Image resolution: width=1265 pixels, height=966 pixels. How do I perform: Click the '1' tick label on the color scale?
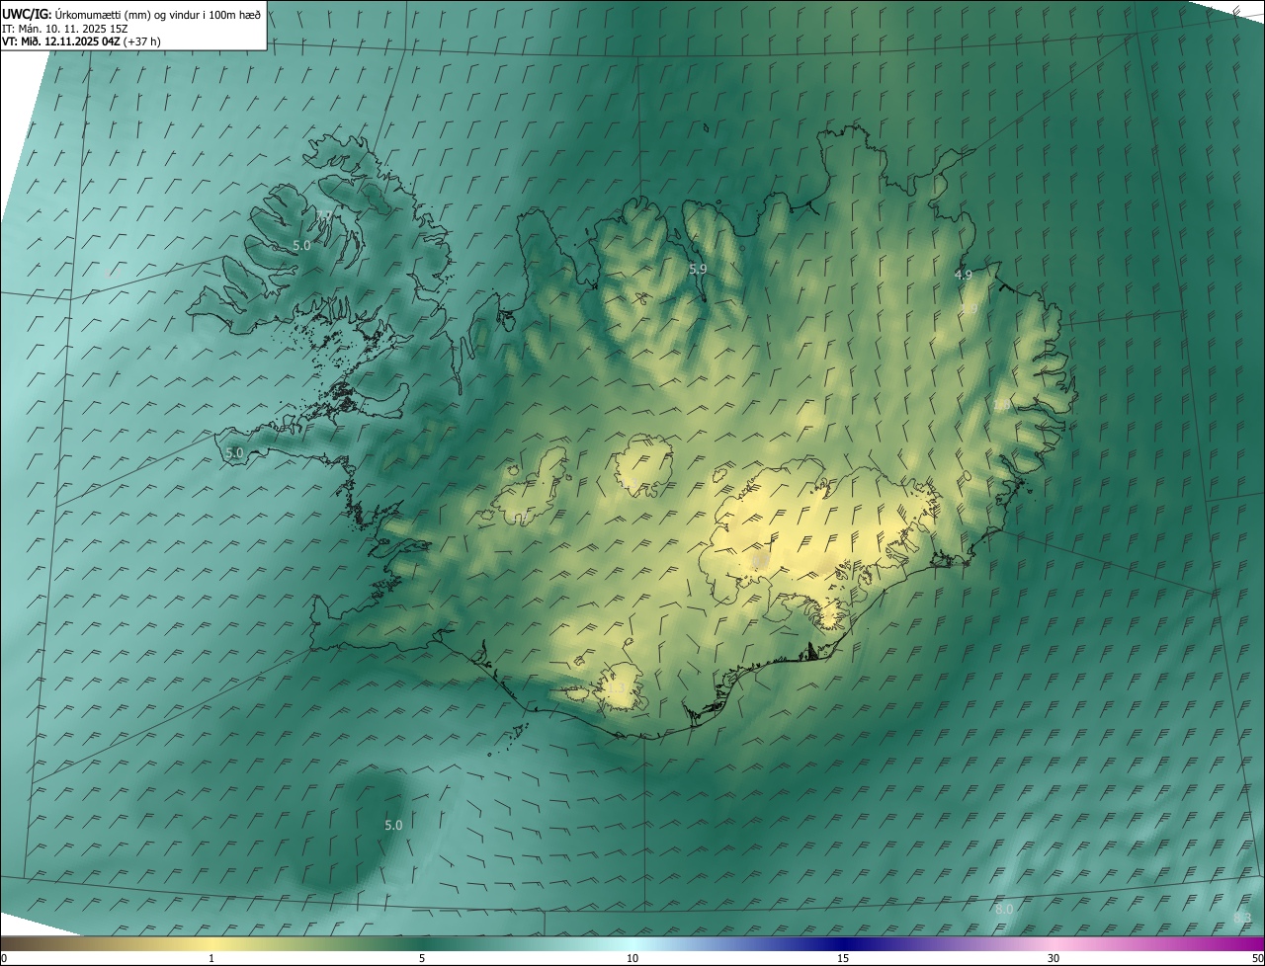pos(211,958)
